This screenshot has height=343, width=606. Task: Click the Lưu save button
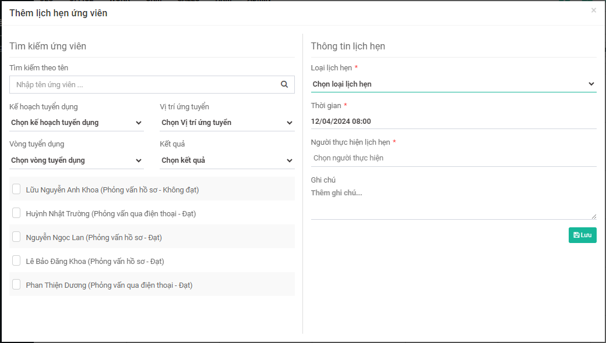(582, 235)
